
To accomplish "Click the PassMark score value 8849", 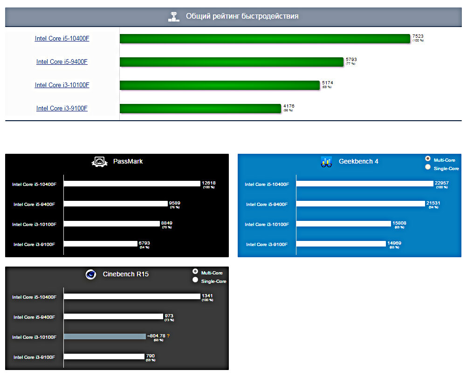I will (166, 223).
